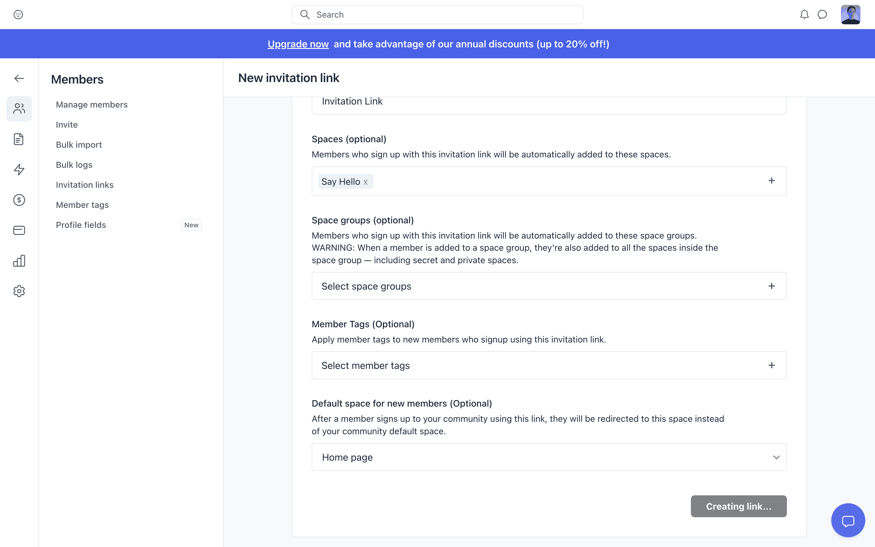Image resolution: width=875 pixels, height=547 pixels.
Task: Go to Manage members
Action: pyautogui.click(x=91, y=105)
